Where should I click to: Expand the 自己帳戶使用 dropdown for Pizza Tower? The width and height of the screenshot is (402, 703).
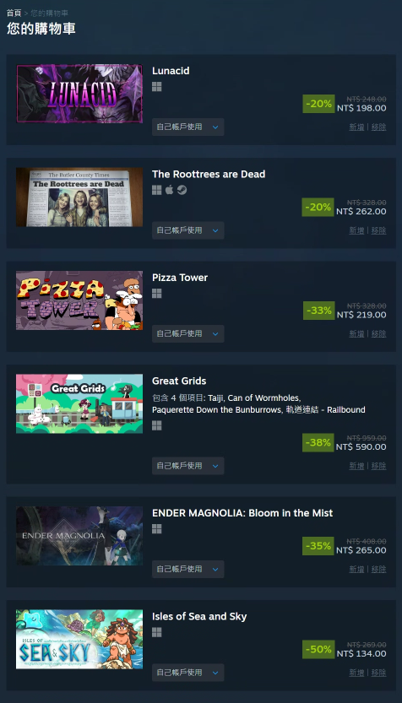pos(188,333)
